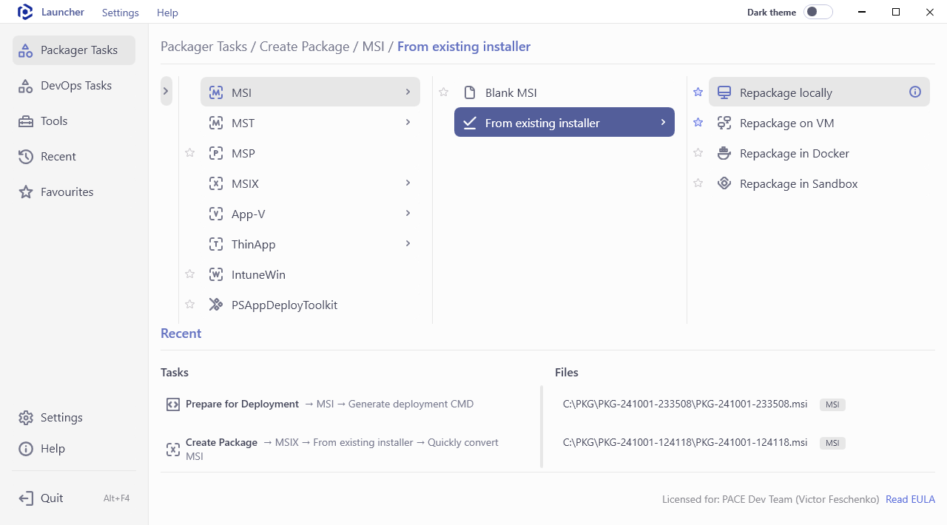This screenshot has height=525, width=947.
Task: Click the Blank MSI document icon
Action: coord(469,92)
